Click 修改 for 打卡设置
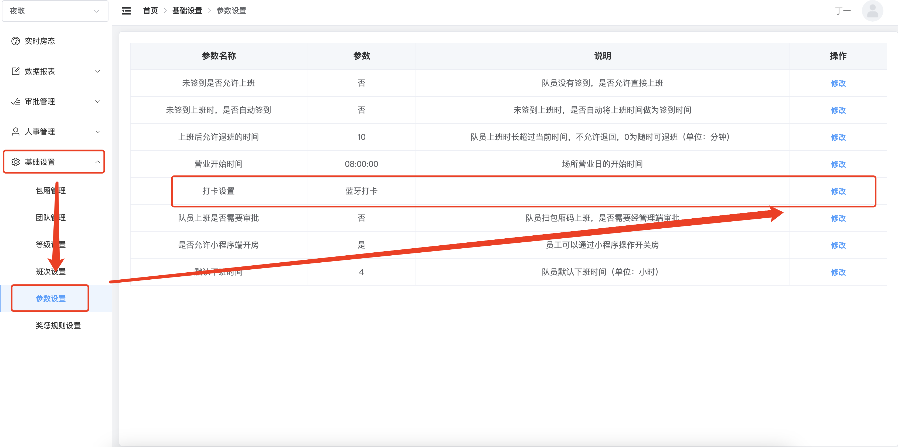 838,191
